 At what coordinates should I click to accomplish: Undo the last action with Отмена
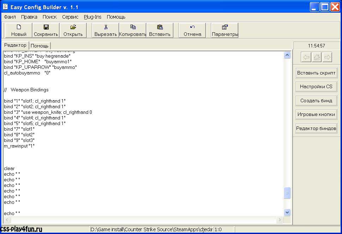(x=192, y=27)
